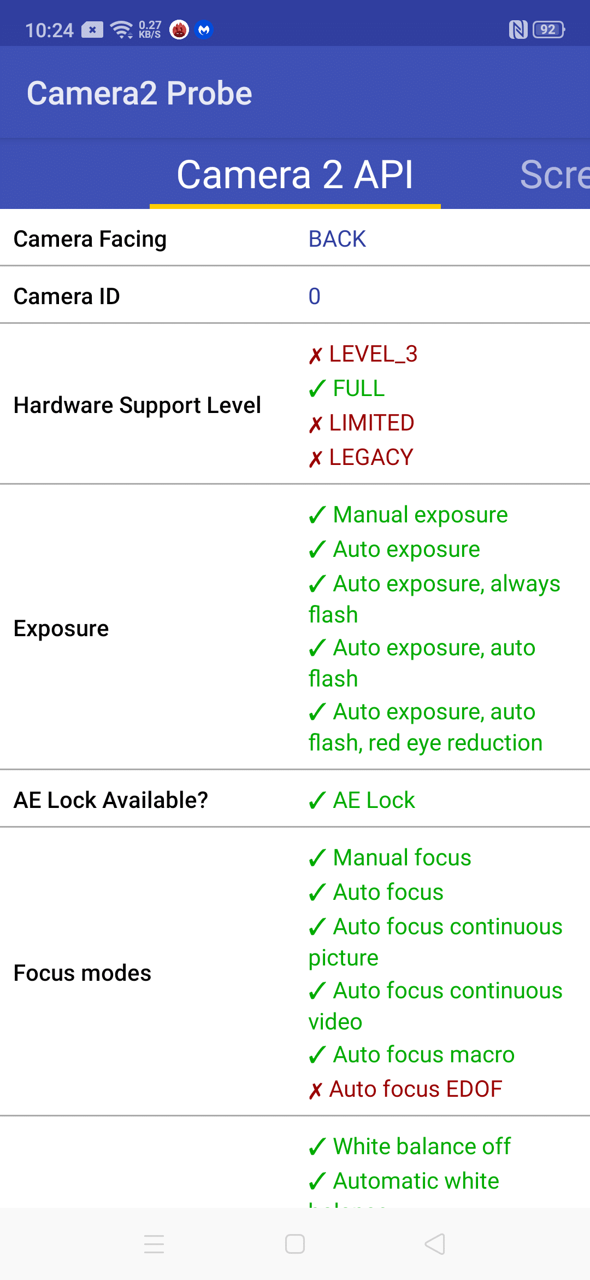Tap the battery 92 indicator
The image size is (590, 1280).
[x=549, y=30]
